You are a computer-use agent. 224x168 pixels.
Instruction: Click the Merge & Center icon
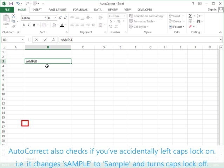point(100,25)
